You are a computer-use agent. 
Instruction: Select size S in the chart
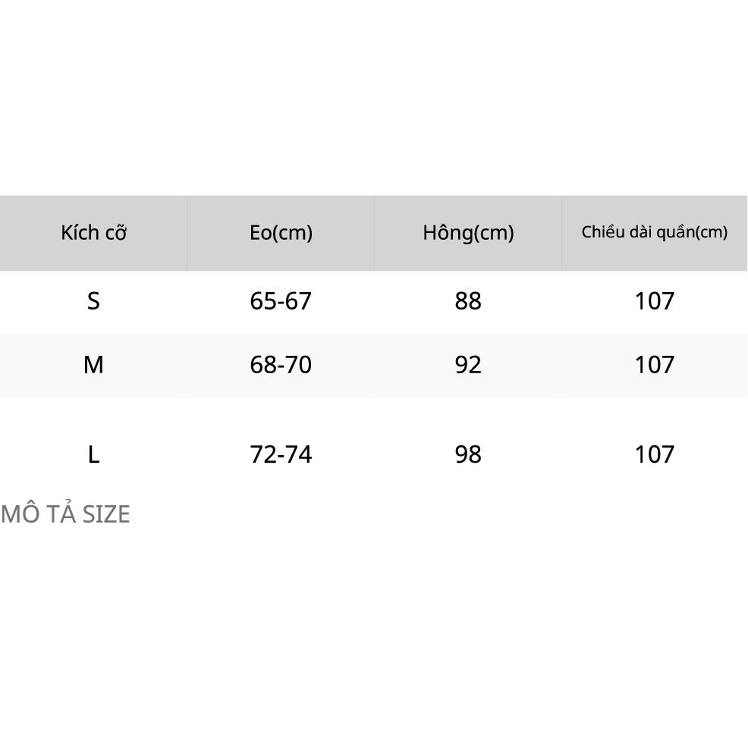93,301
